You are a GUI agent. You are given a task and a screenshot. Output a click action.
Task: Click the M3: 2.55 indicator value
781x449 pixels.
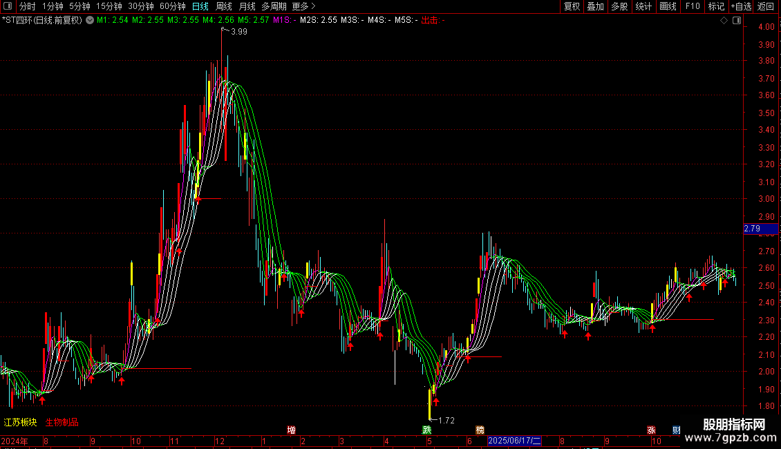pos(182,21)
